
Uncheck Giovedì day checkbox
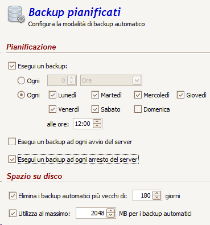180,95
